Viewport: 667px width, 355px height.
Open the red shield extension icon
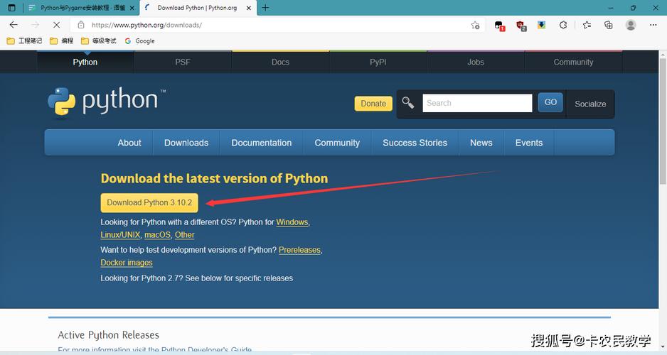click(x=521, y=26)
